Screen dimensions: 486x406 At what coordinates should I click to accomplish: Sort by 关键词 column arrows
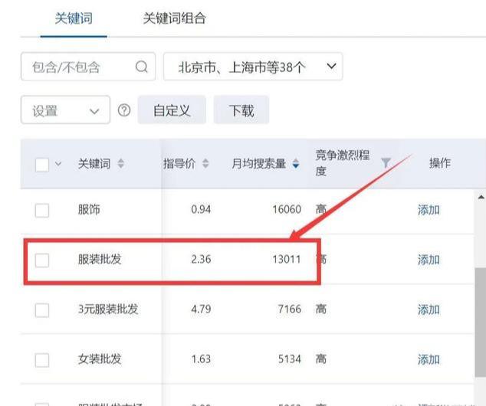coord(121,164)
